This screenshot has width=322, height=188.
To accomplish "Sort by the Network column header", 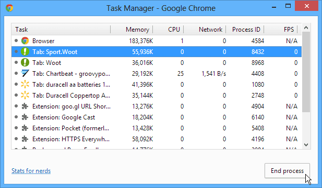I will [205, 30].
